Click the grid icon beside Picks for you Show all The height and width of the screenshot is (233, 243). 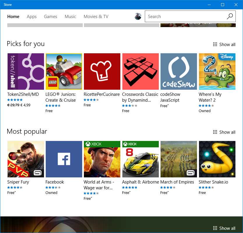(x=215, y=45)
